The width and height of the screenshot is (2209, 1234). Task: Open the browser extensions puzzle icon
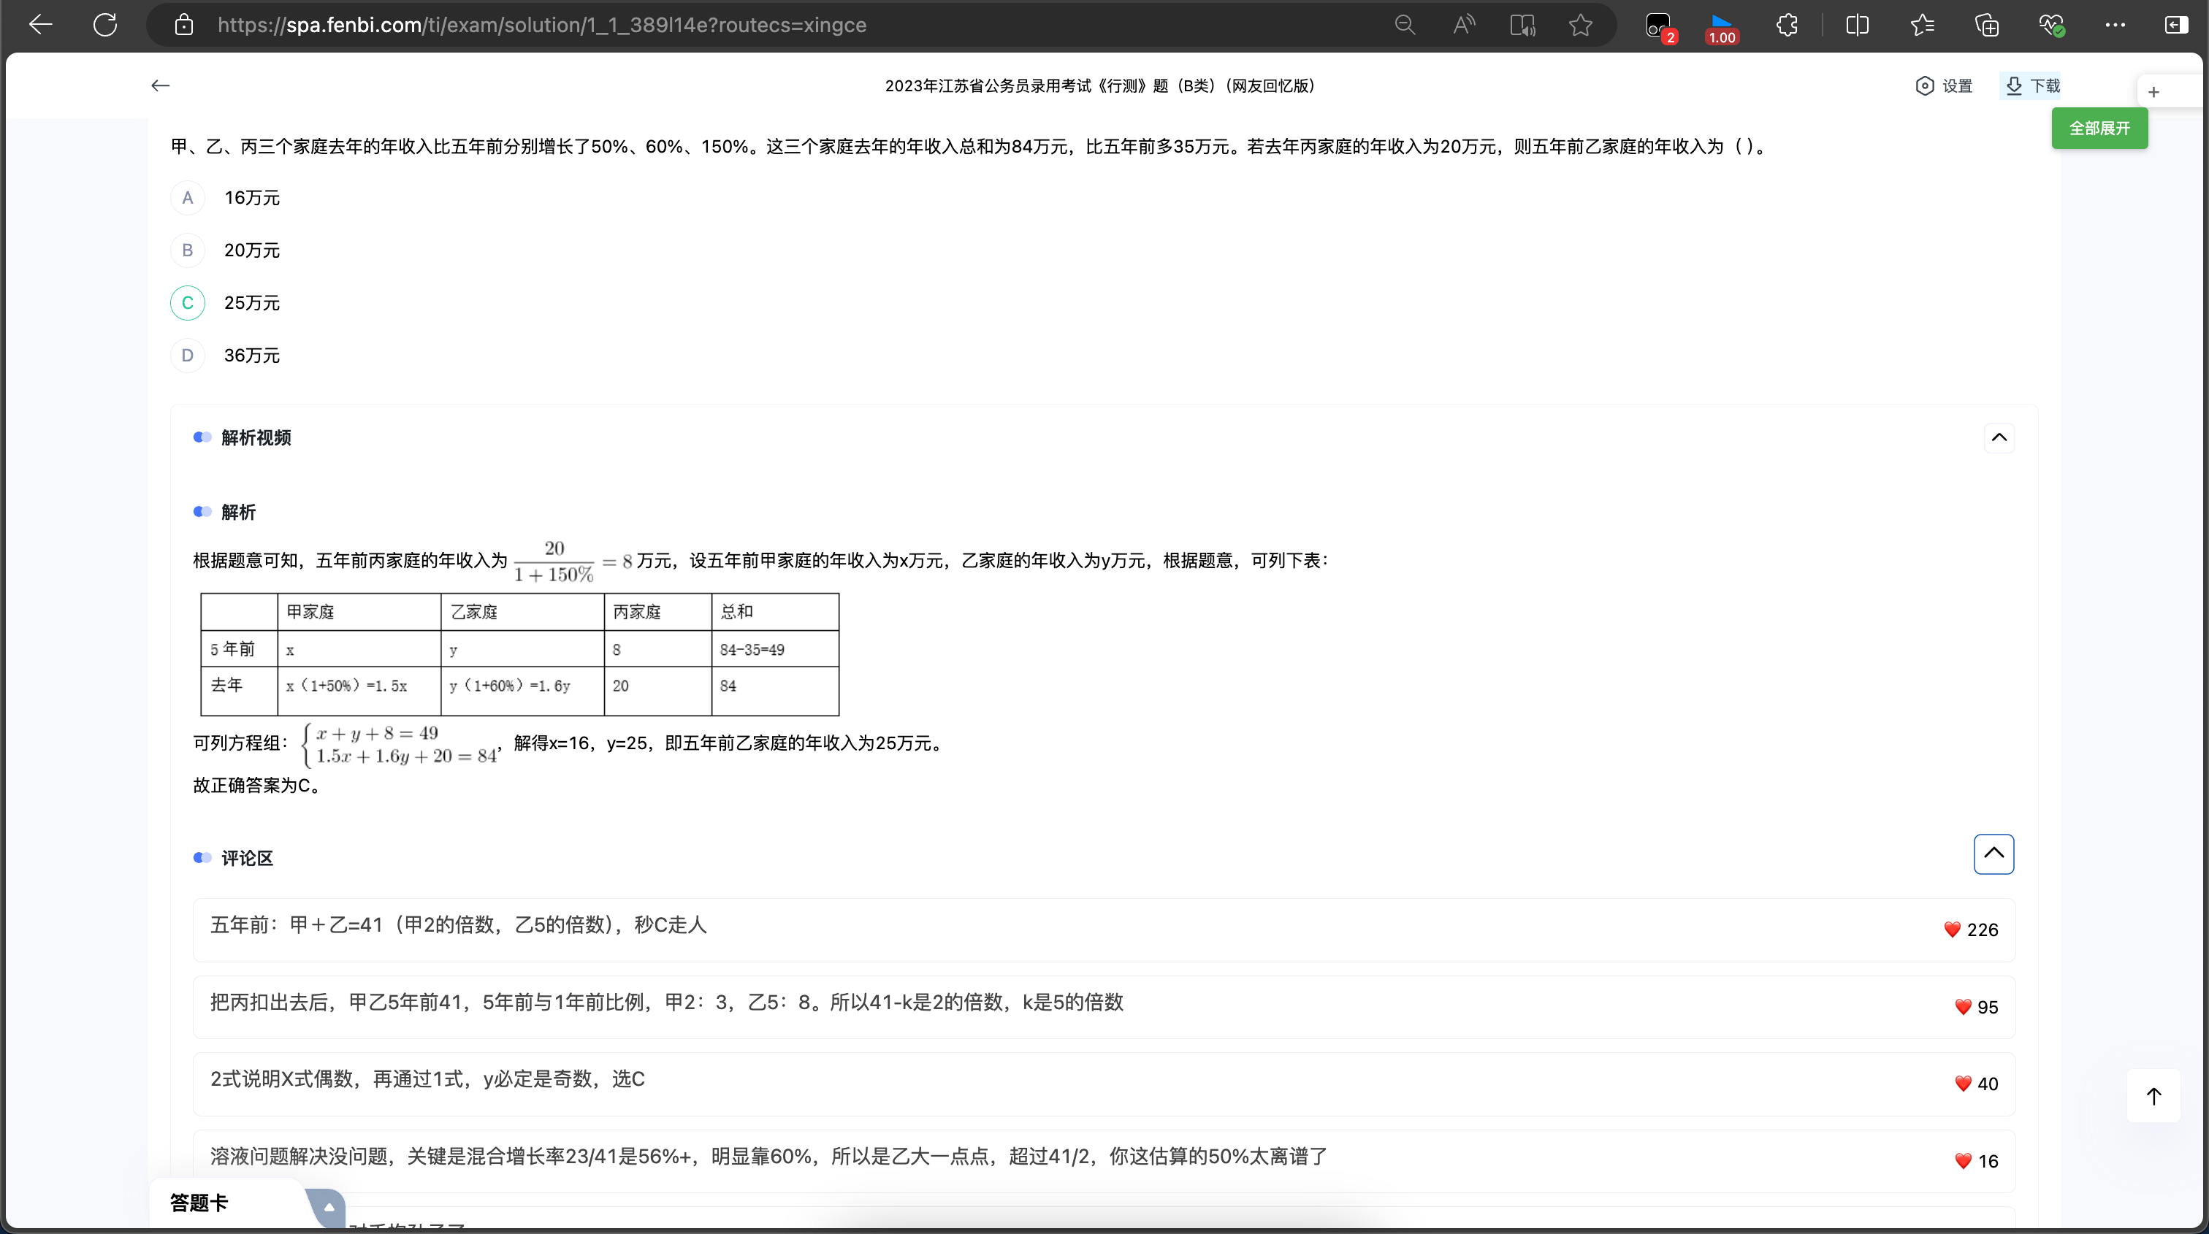click(x=1786, y=25)
